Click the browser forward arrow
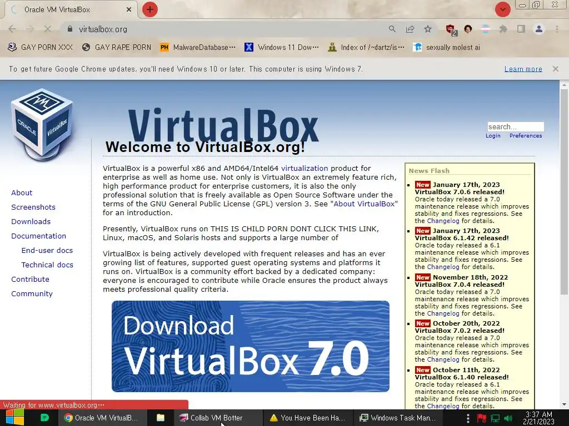The image size is (569, 426). (x=30, y=29)
